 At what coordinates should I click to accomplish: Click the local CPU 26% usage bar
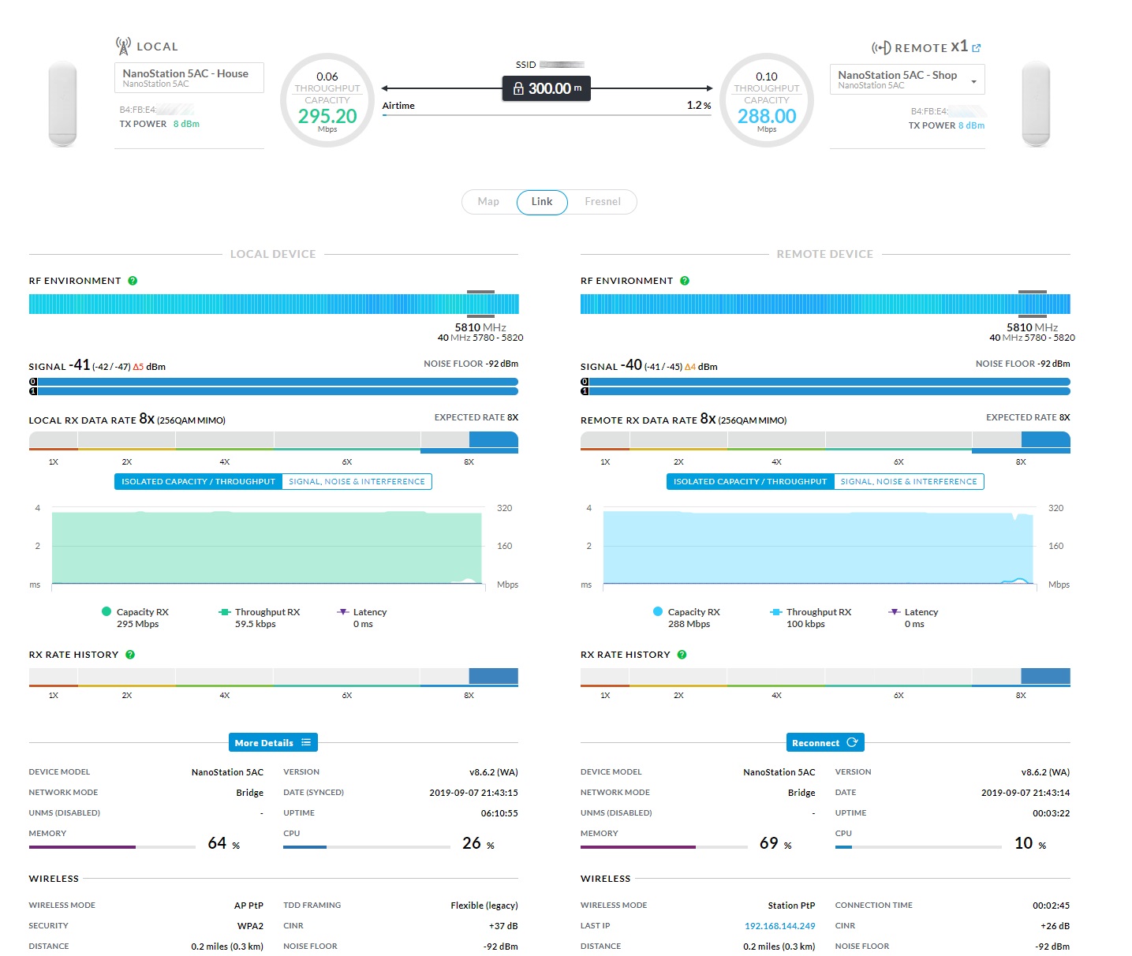pyautogui.click(x=367, y=847)
